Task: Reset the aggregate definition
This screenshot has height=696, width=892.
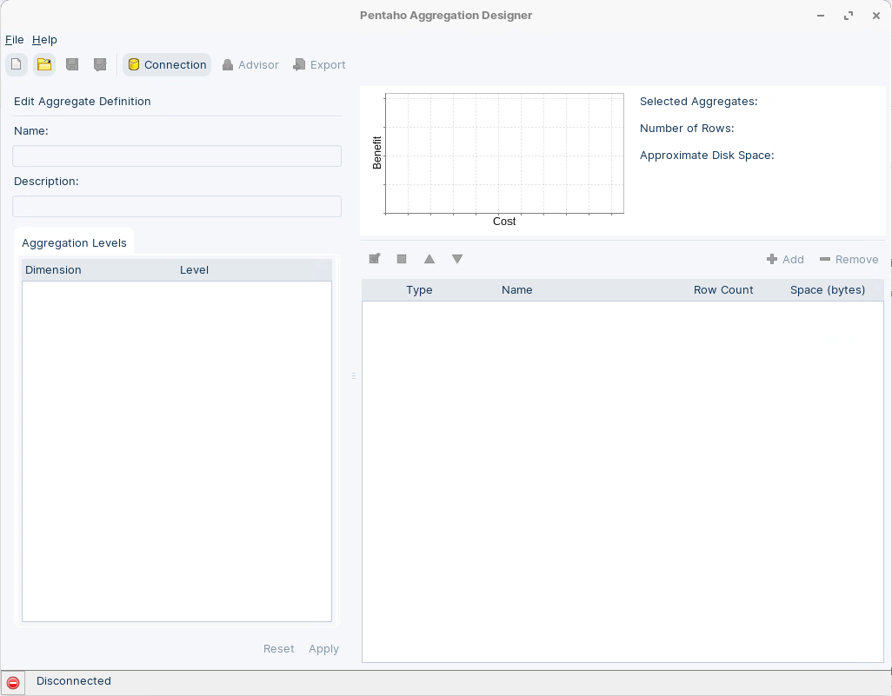Action: click(x=278, y=648)
